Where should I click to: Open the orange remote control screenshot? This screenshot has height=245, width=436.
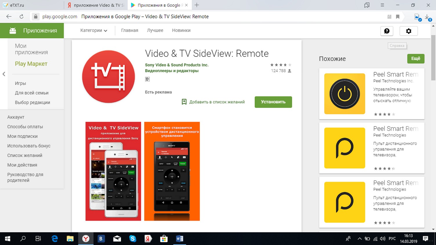click(x=172, y=171)
